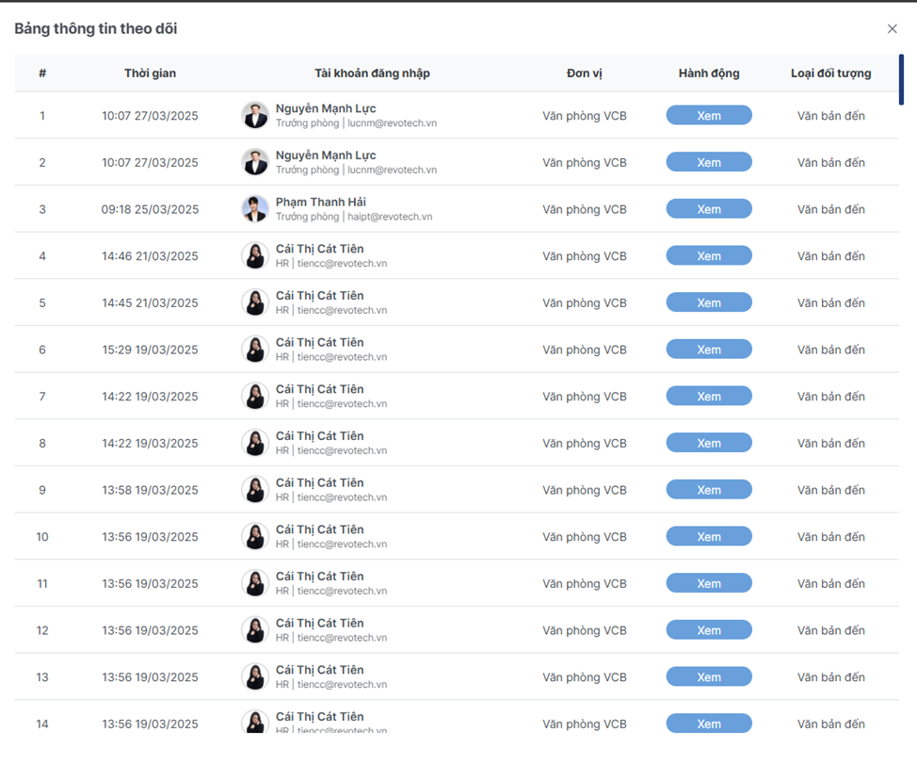This screenshot has width=917, height=765.
Task: Click the Bảng thông tin theo dõi title
Action: [96, 28]
